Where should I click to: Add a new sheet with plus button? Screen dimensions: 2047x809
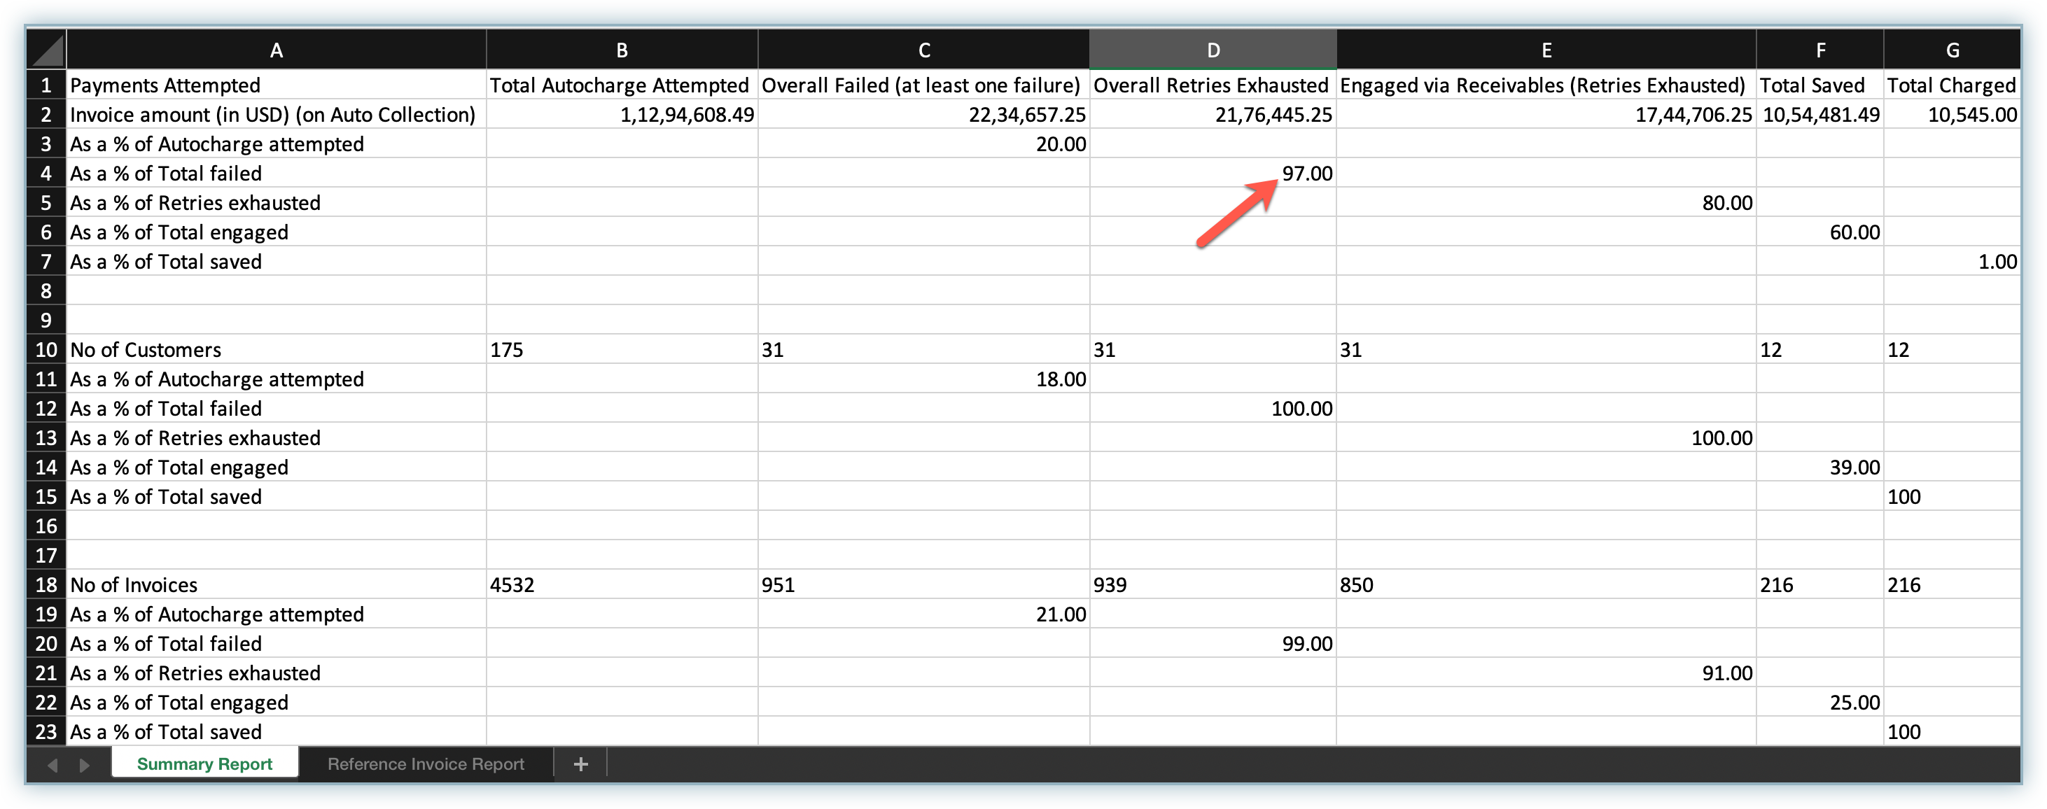(x=581, y=764)
